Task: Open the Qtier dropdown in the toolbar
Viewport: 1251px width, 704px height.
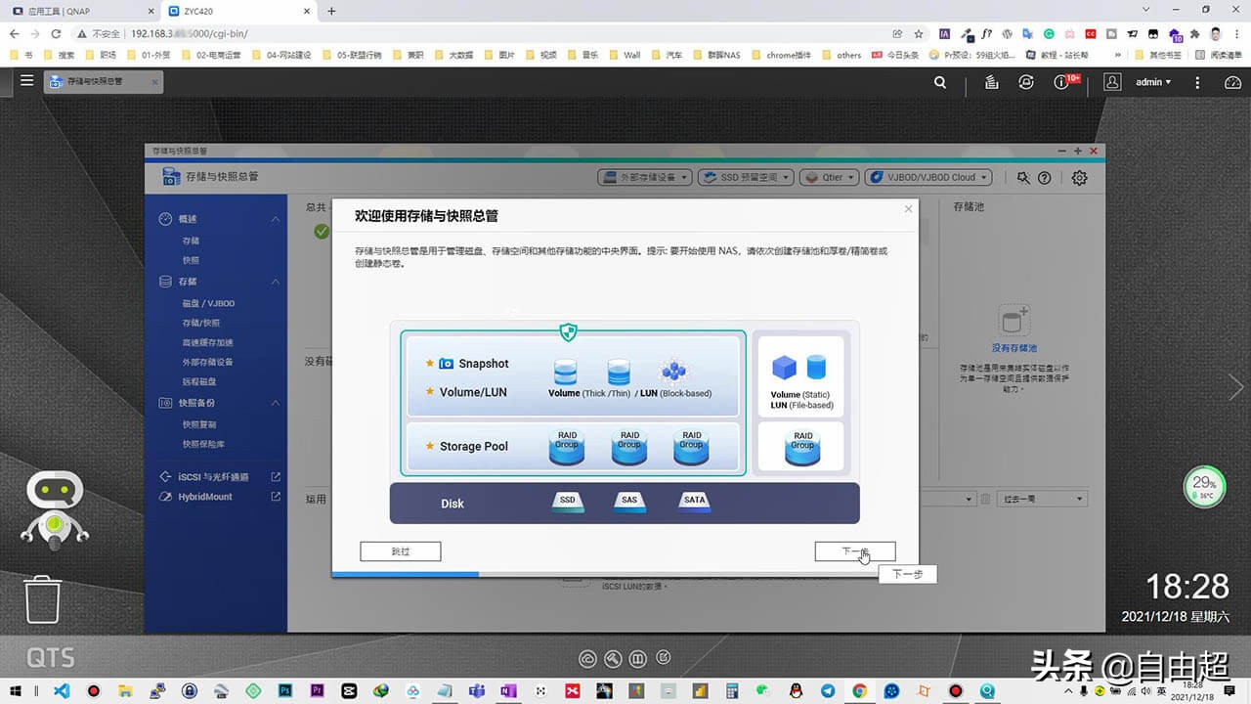Action: point(829,177)
